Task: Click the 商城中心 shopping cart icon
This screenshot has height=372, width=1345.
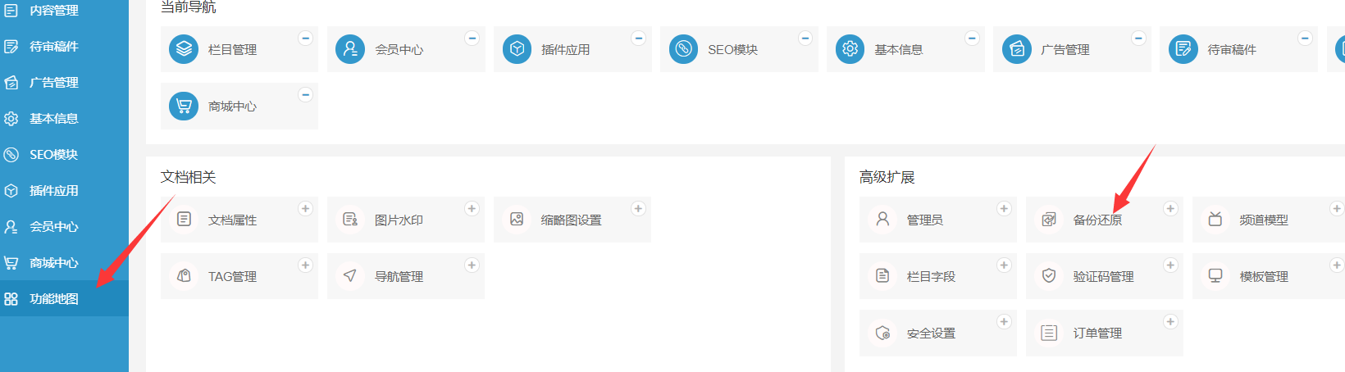Action: (184, 106)
